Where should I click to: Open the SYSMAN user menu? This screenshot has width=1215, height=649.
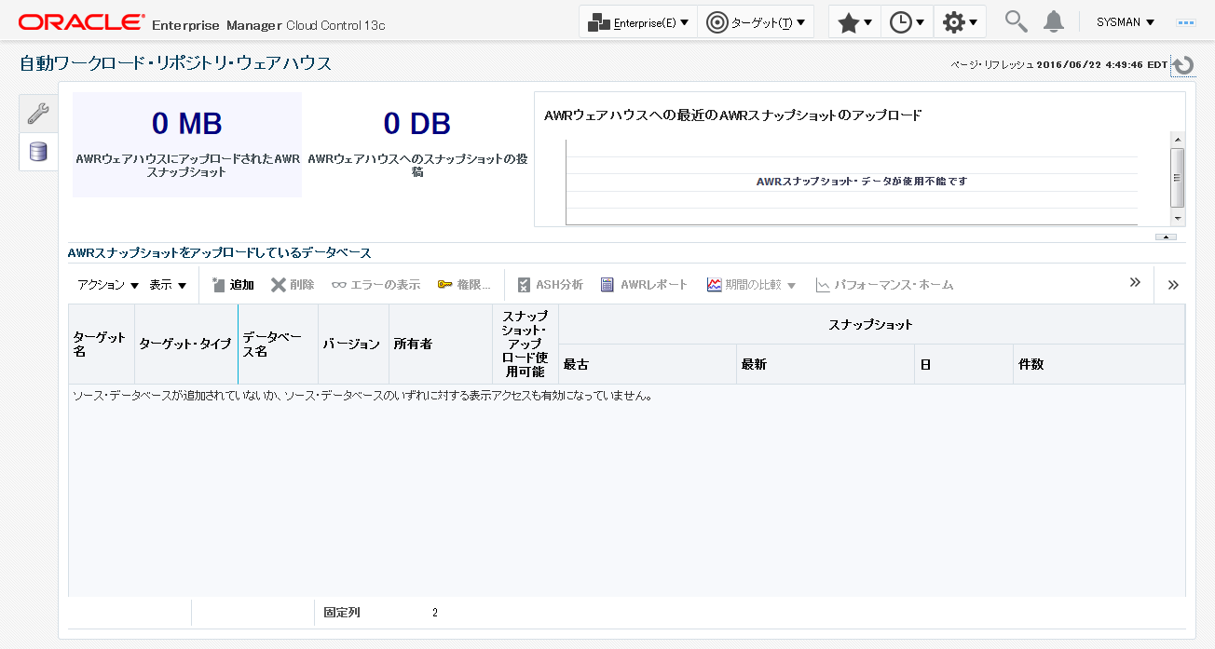pos(1126,21)
